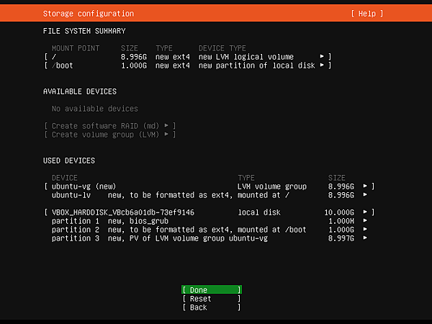This screenshot has height=324, width=432.
Task: Select the / LVM logical volume entry
Action: point(188,57)
